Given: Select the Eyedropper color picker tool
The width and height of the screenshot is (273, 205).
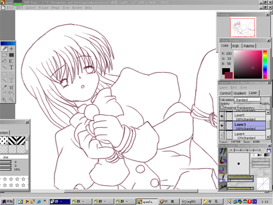Looking at the screenshot, I should click(4, 87).
